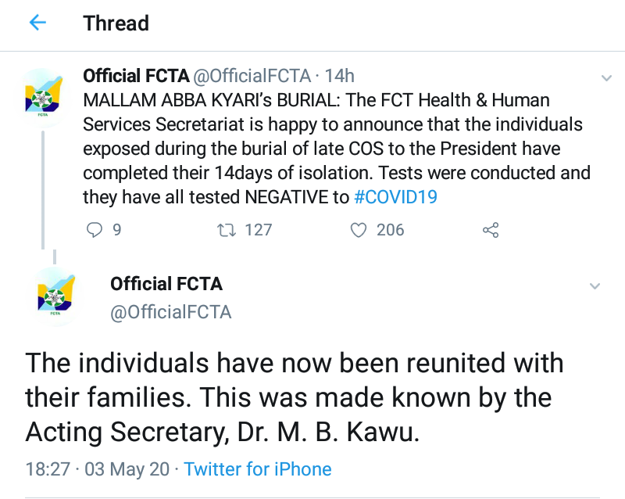
Task: Tap the Thread header title
Action: point(116,23)
